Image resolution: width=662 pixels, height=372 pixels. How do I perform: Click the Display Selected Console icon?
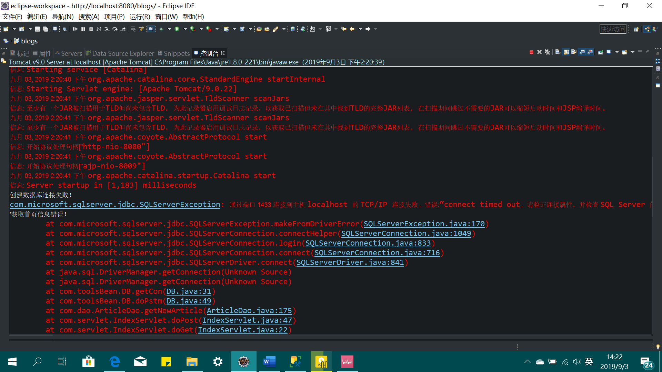tap(609, 52)
